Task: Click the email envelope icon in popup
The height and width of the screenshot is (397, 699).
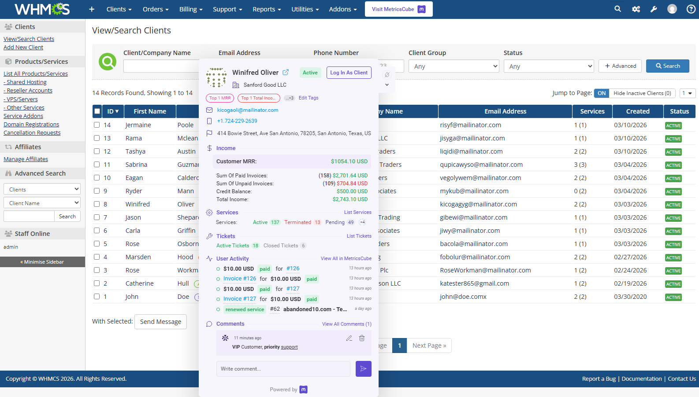Action: [x=209, y=110]
